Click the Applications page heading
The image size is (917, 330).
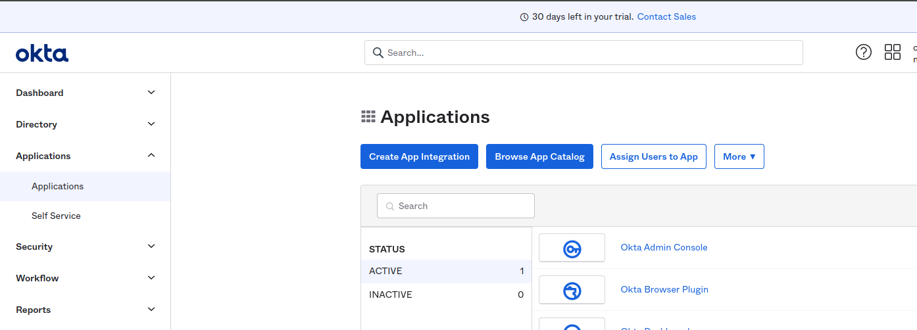[x=435, y=117]
